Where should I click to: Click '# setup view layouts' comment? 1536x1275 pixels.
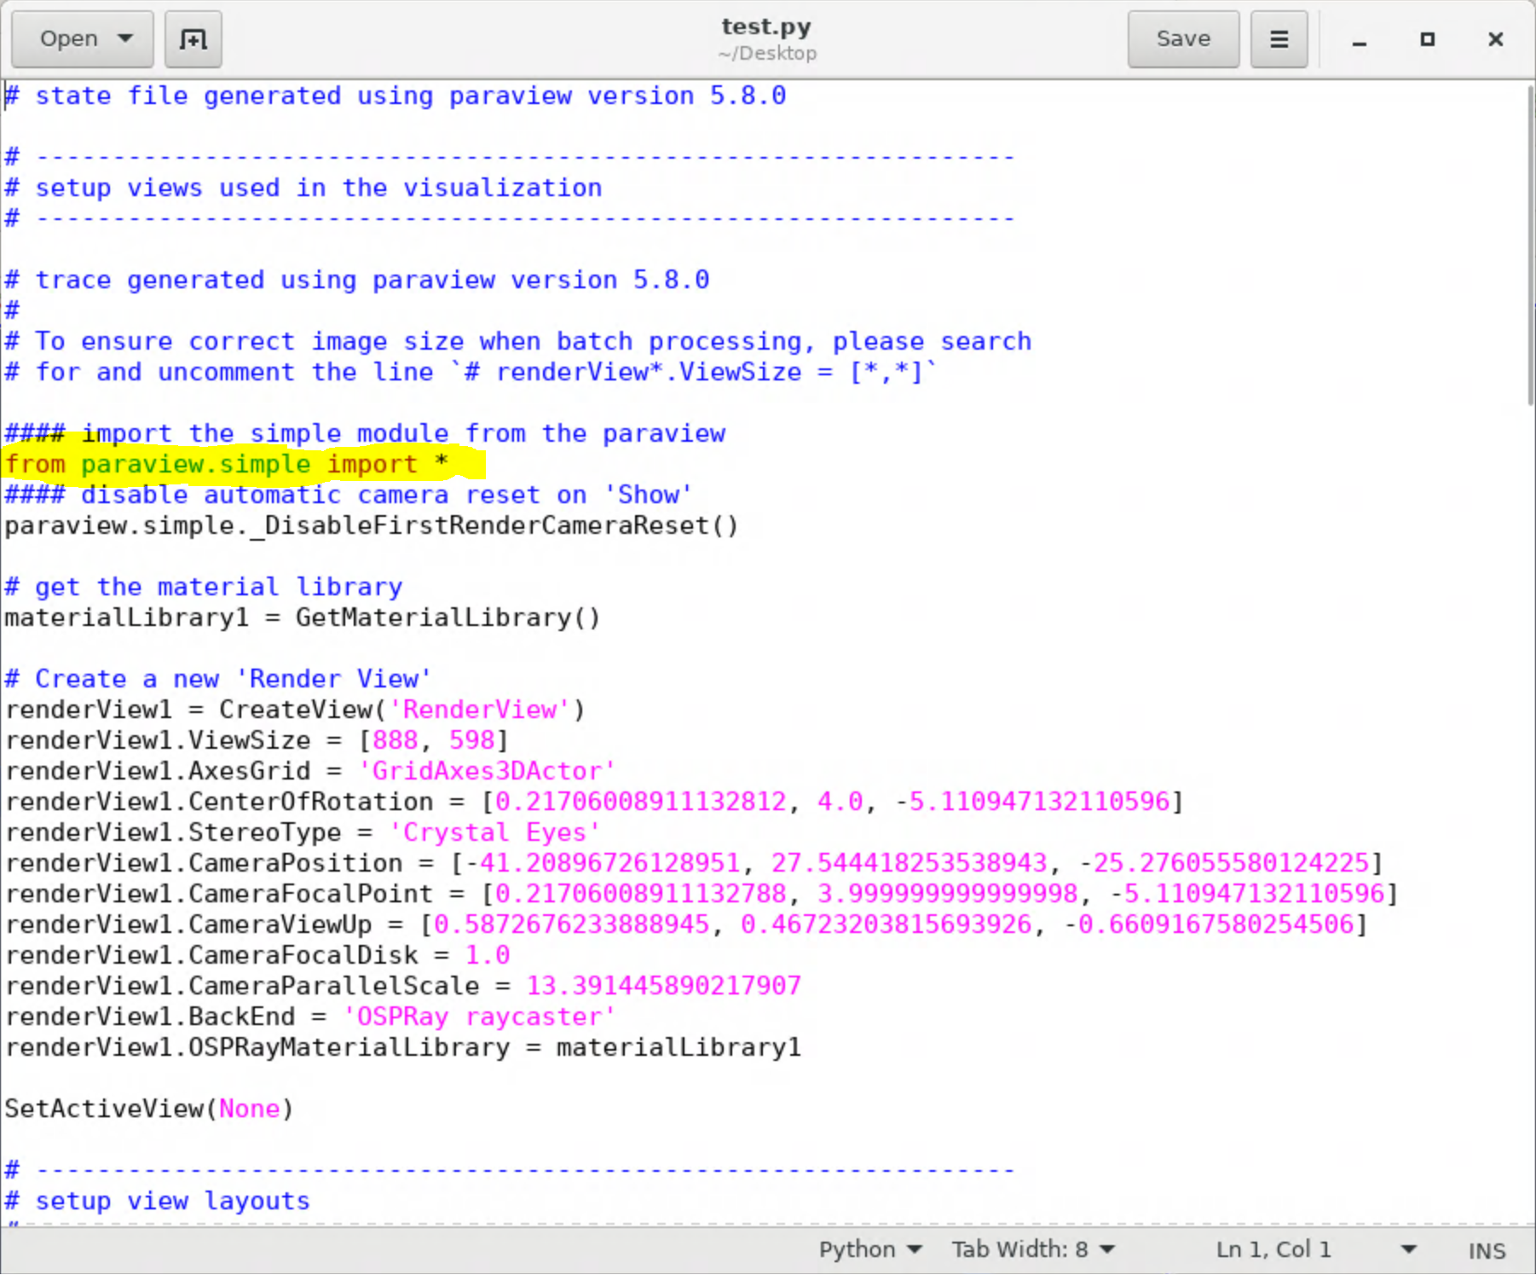[158, 1201]
